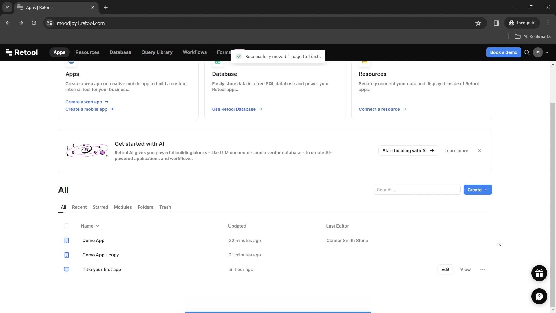This screenshot has width=556, height=313.
Task: Open the tab search dropdown
Action: click(7, 7)
